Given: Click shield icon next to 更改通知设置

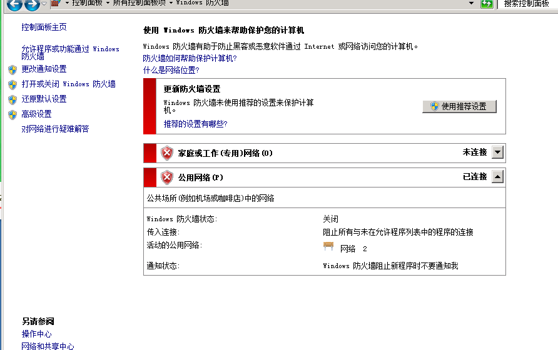Looking at the screenshot, I should click(x=13, y=69).
